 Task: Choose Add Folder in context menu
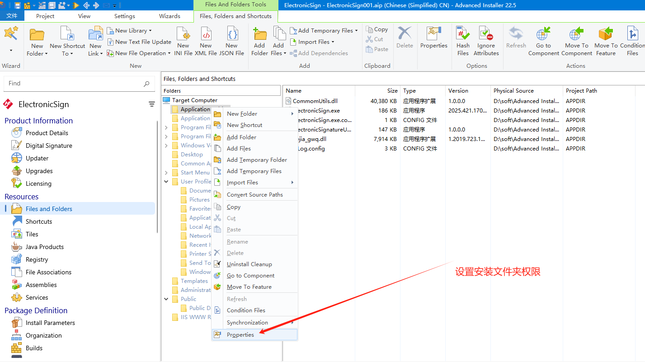255,137
